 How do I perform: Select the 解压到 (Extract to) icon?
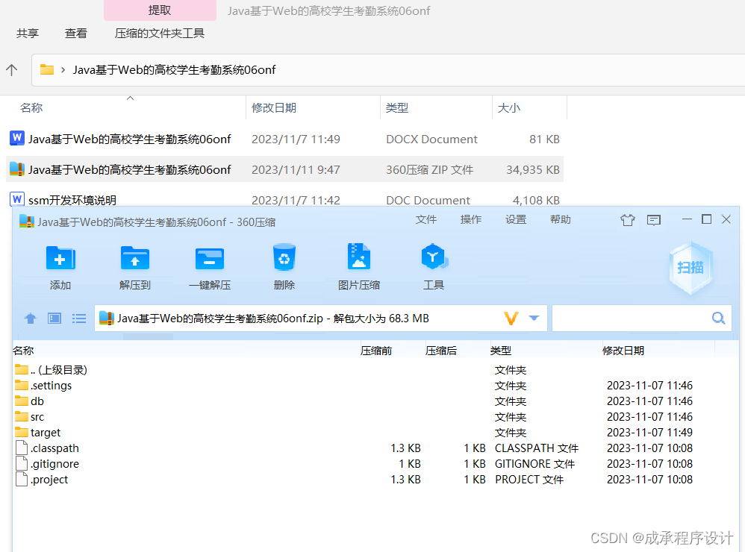[134, 265]
